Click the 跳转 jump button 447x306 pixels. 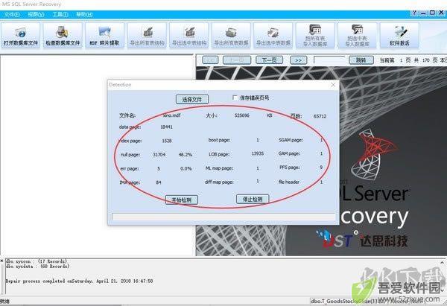[x=361, y=60]
